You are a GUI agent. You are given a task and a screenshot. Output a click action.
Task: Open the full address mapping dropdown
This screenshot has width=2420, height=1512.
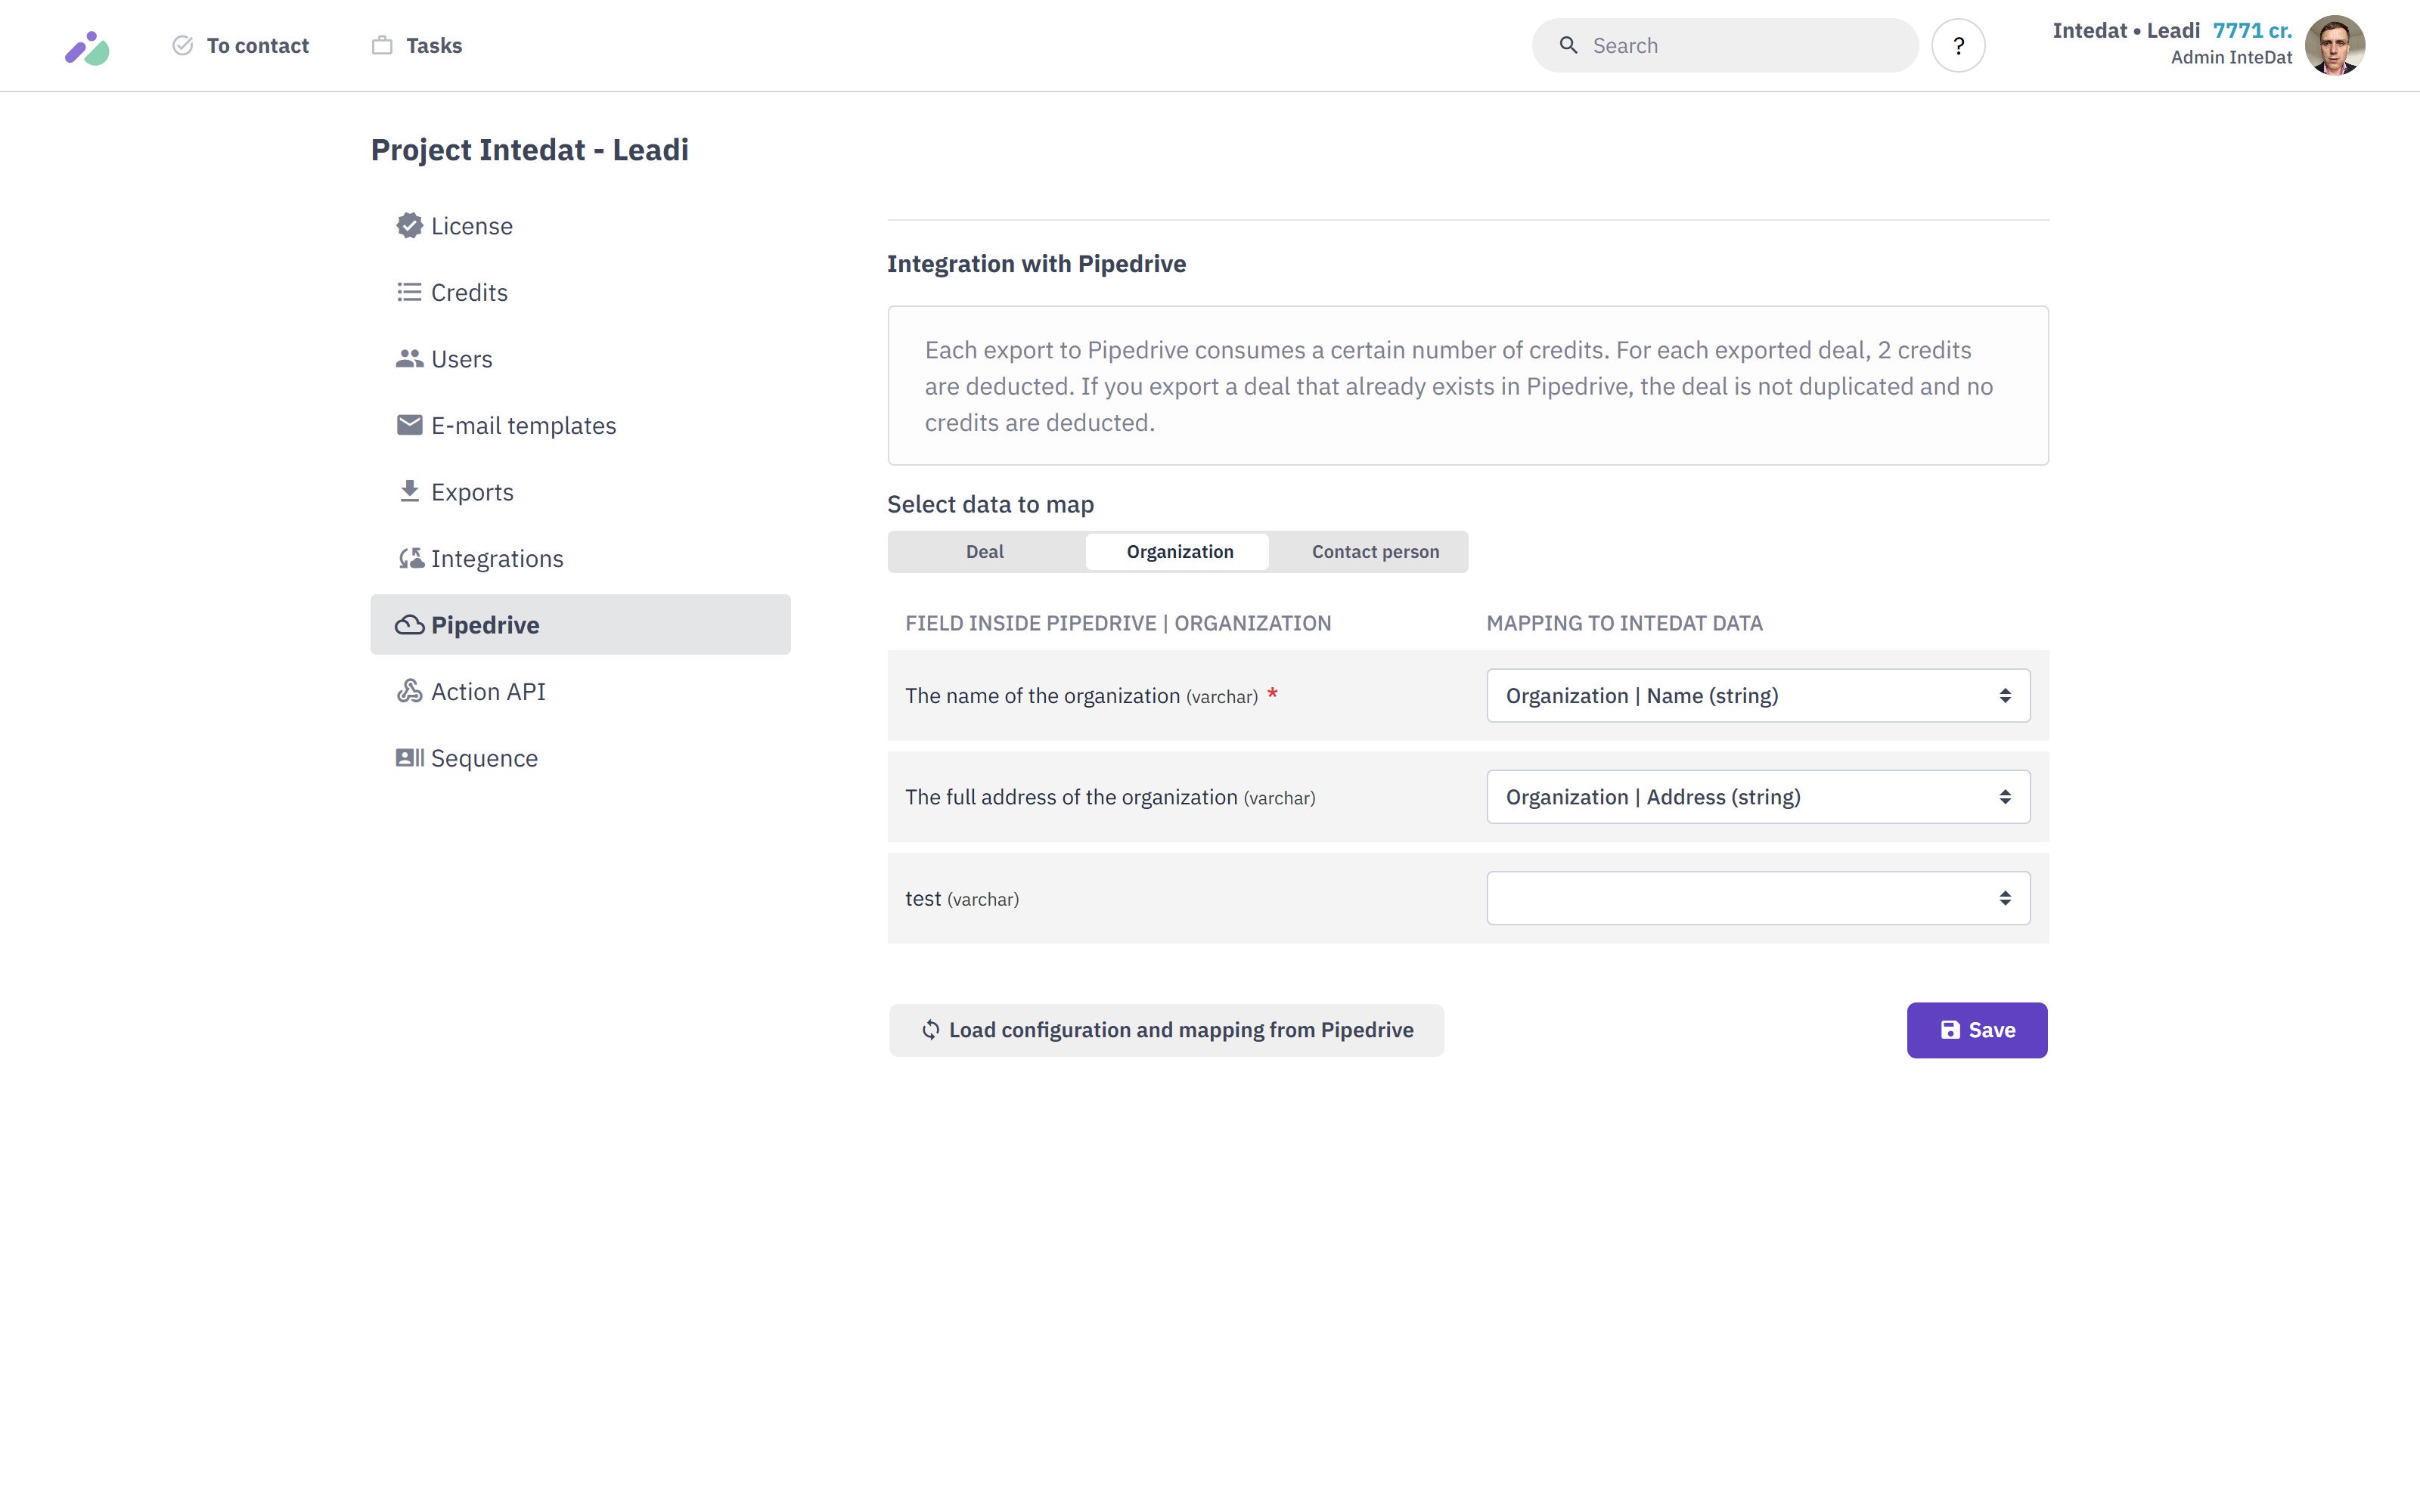click(x=1757, y=797)
